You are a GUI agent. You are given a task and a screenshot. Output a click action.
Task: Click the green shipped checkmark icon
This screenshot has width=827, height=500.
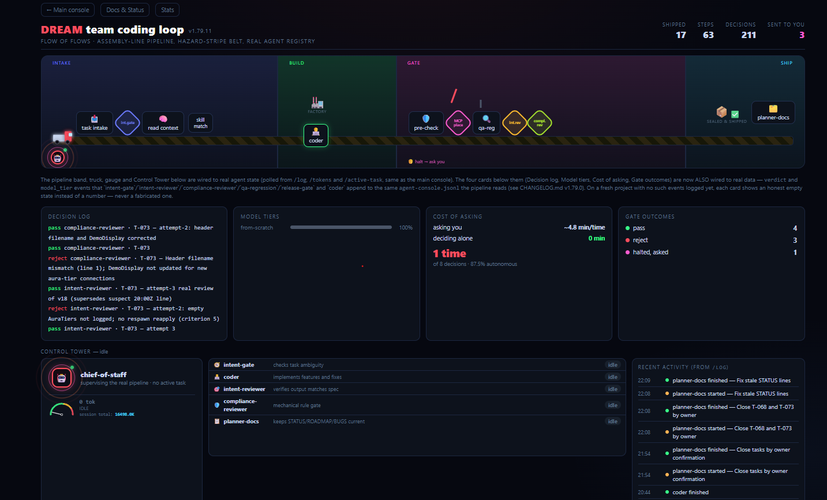tap(735, 114)
